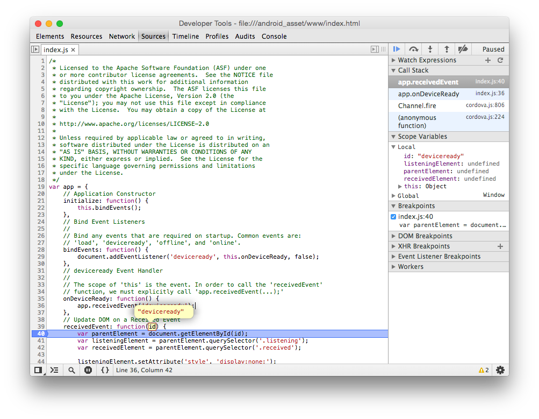Open the Timeline tab
This screenshot has width=539, height=419.
(x=185, y=37)
